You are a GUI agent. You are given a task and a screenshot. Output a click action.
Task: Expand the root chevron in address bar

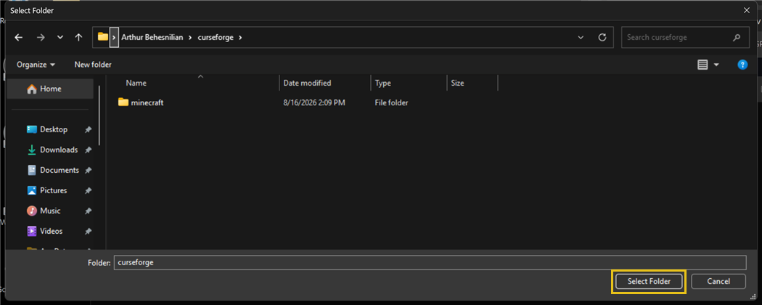(x=114, y=38)
